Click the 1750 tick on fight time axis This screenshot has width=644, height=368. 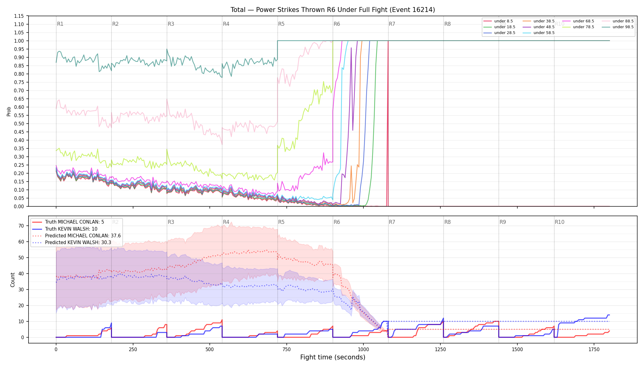pyautogui.click(x=594, y=349)
